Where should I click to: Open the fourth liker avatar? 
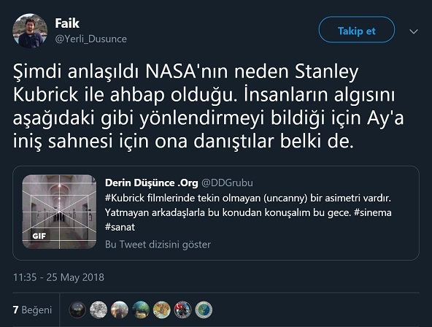tap(141, 310)
